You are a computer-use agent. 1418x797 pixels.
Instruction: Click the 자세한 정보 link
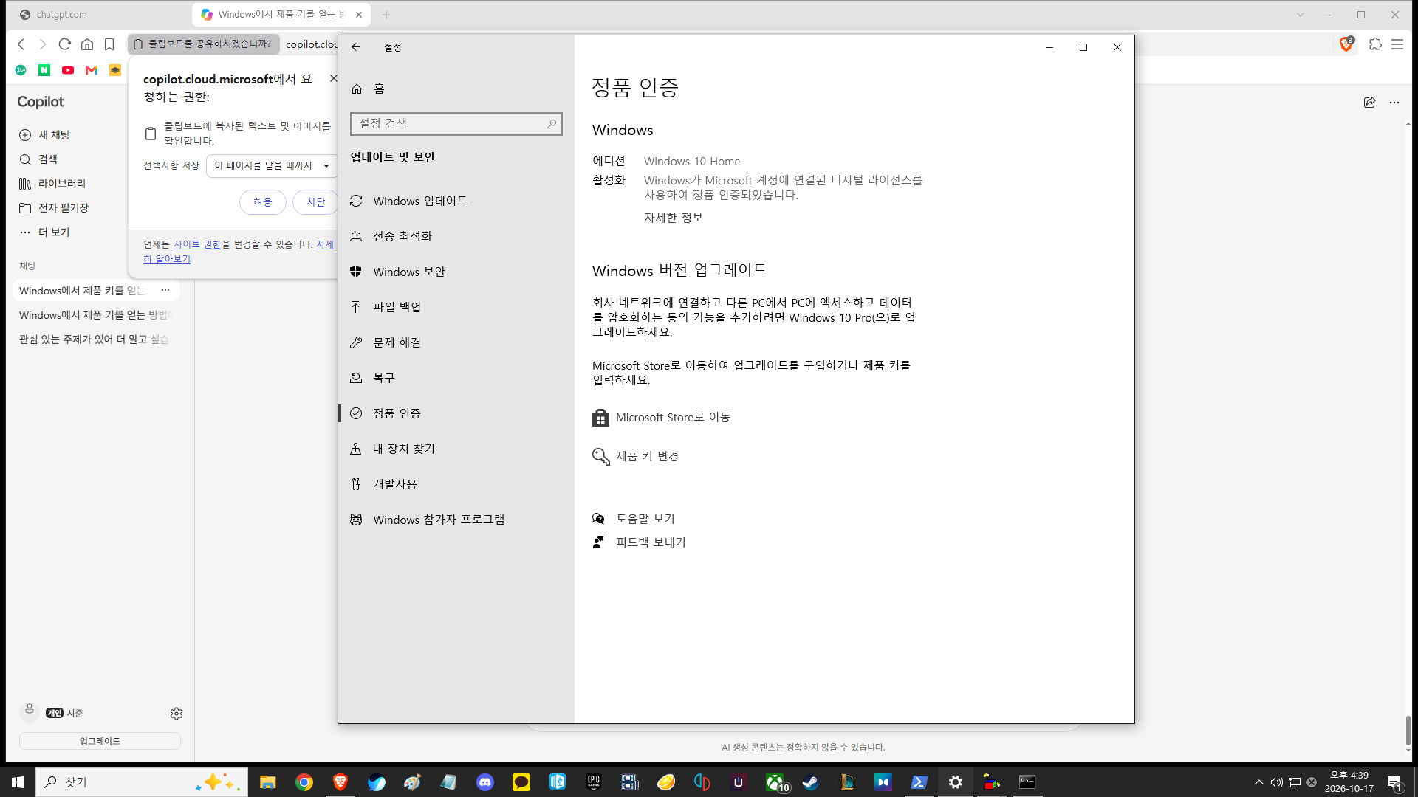(x=673, y=218)
